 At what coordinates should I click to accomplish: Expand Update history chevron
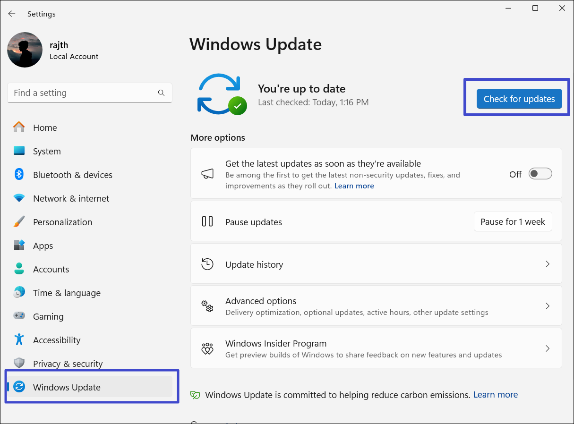point(548,264)
